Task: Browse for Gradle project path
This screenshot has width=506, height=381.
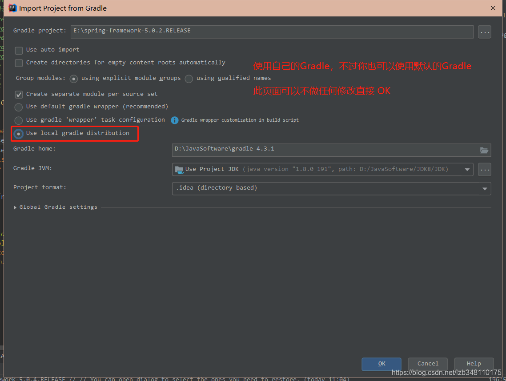Action: [x=484, y=32]
